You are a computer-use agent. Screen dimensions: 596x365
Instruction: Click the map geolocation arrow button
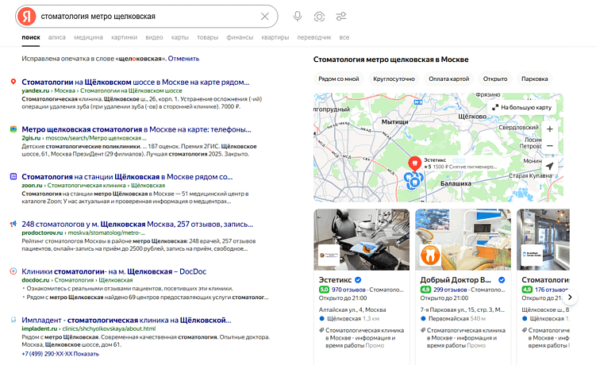click(x=550, y=166)
